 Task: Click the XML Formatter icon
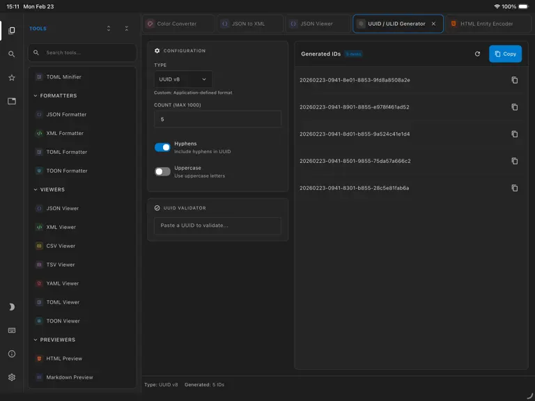(x=39, y=134)
